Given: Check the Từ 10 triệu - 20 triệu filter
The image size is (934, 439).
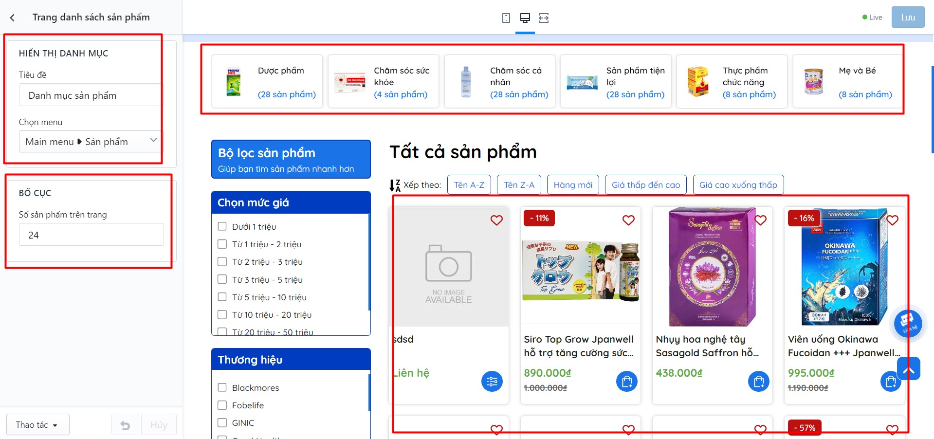Looking at the screenshot, I should [x=222, y=314].
